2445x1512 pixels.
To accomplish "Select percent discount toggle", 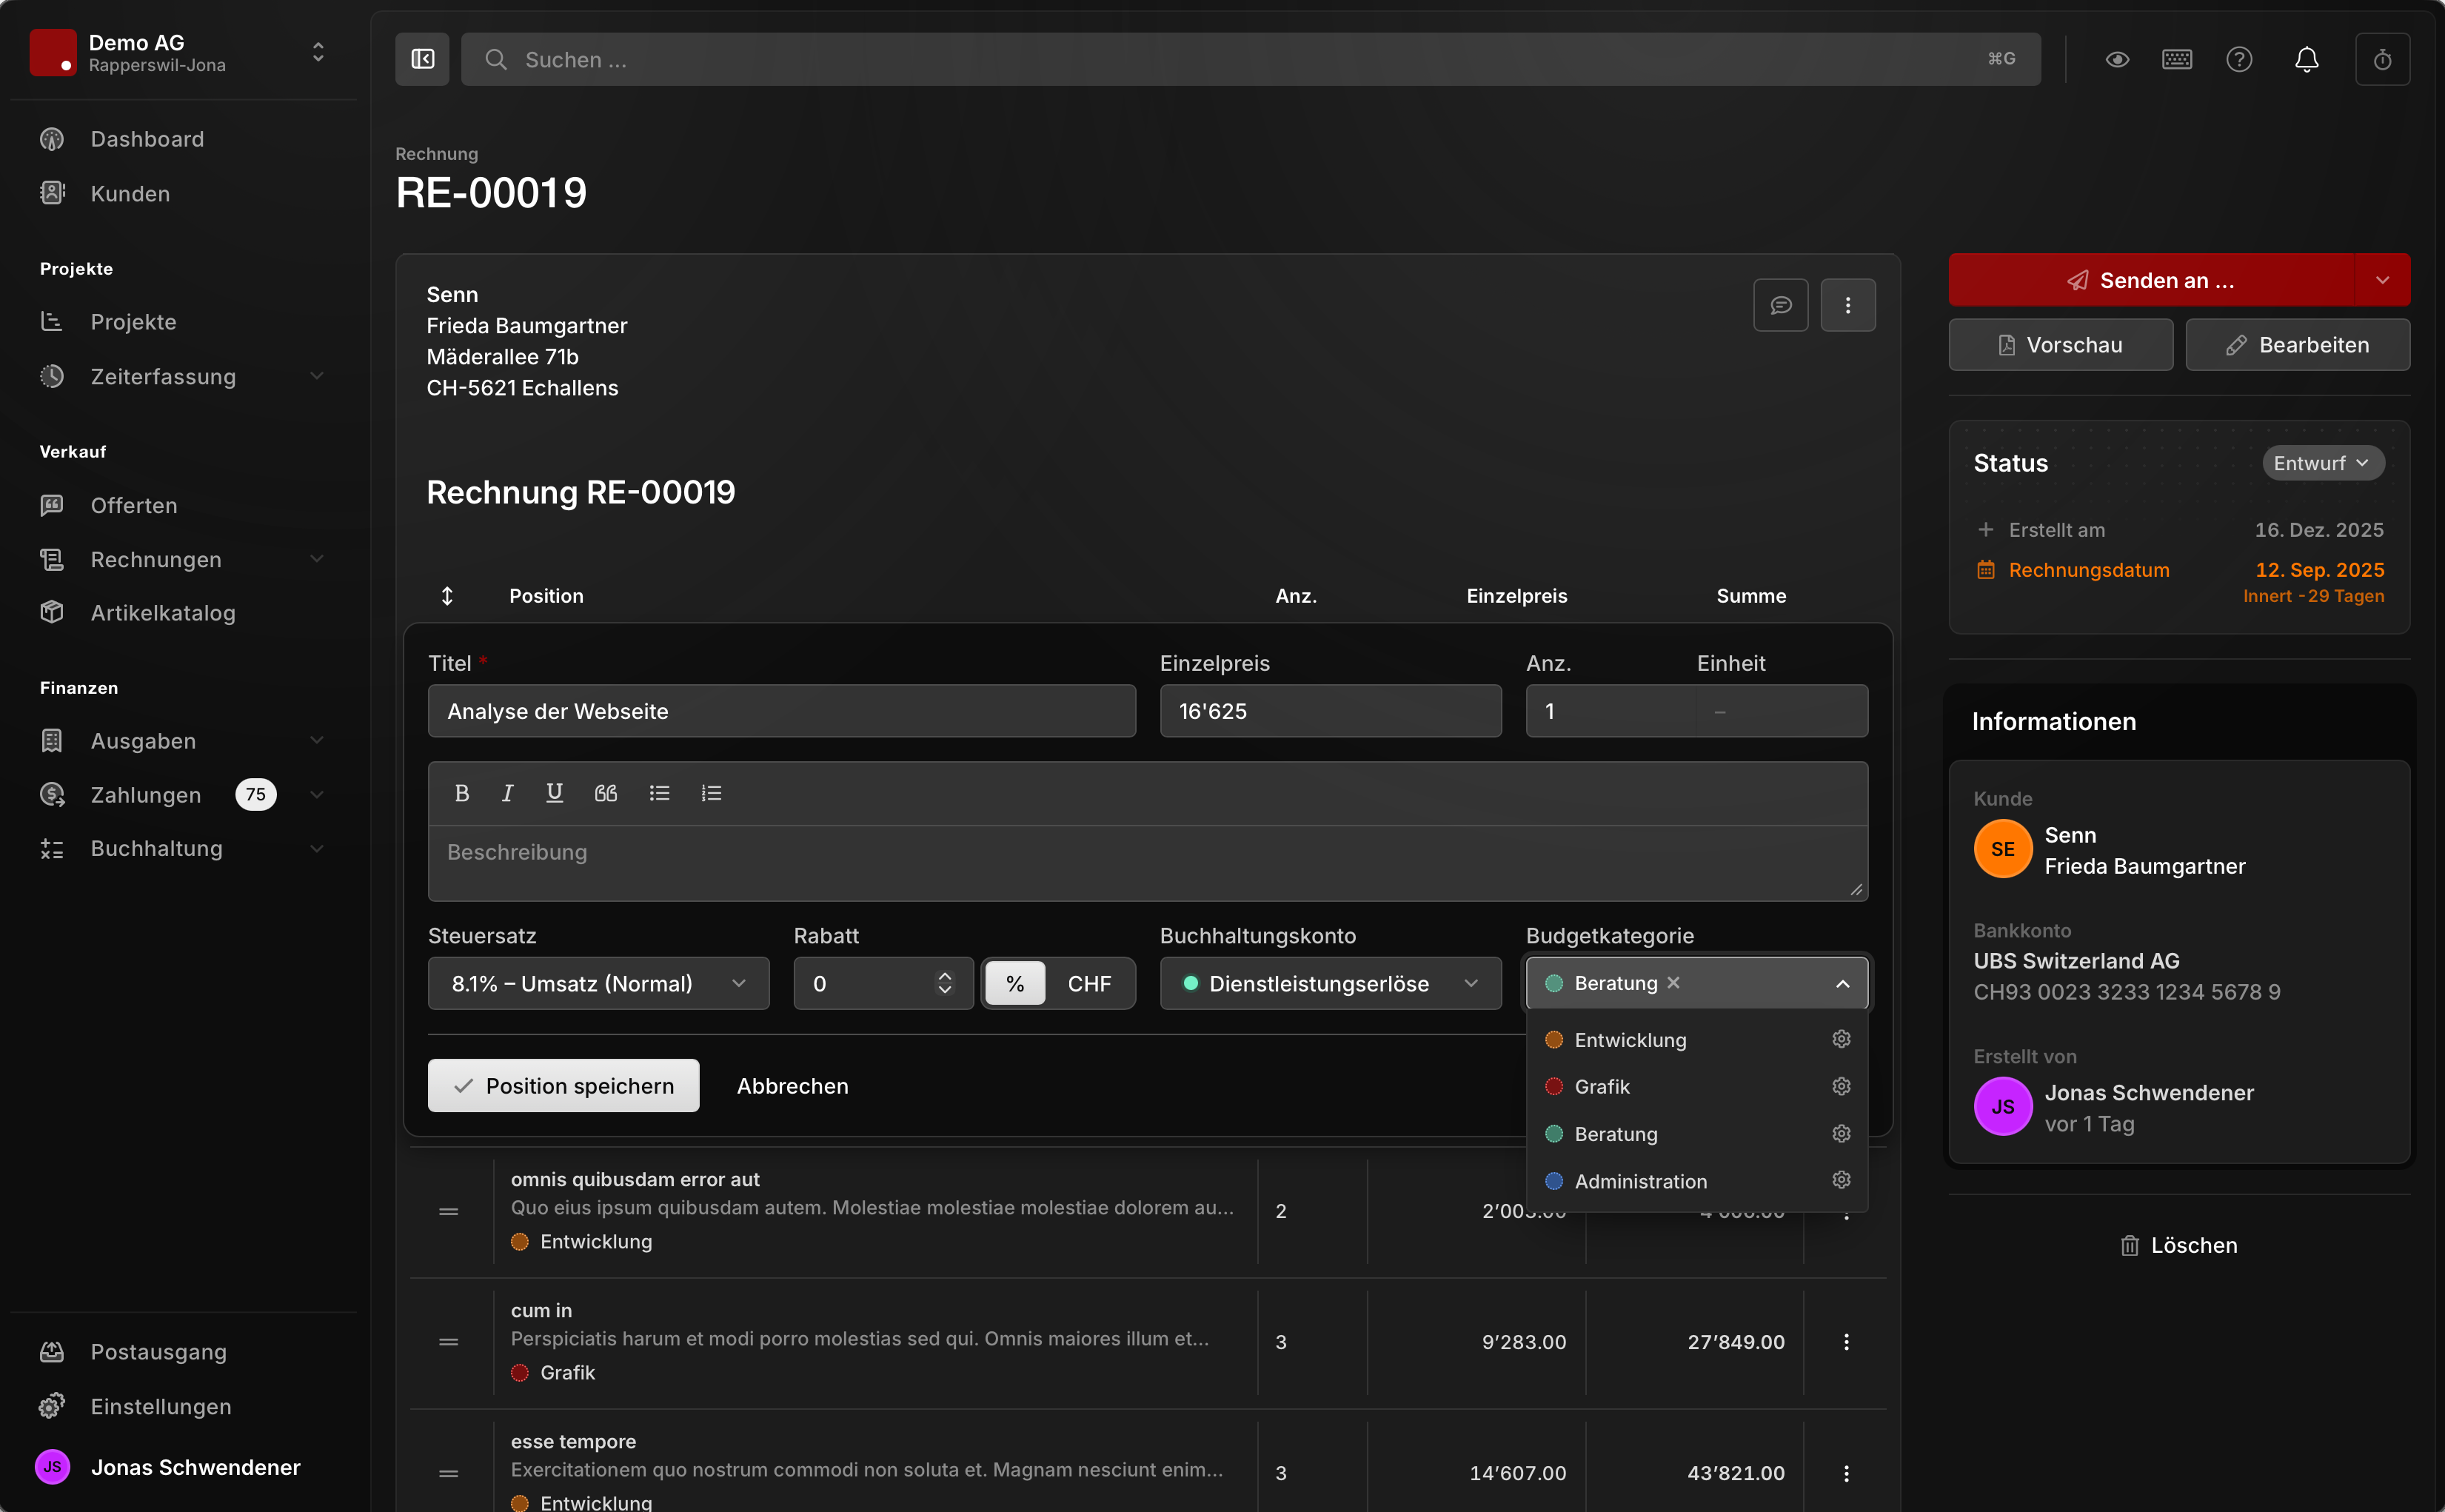I will click(1015, 984).
